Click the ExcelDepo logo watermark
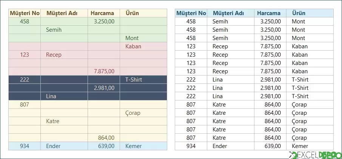 [x=315, y=155]
